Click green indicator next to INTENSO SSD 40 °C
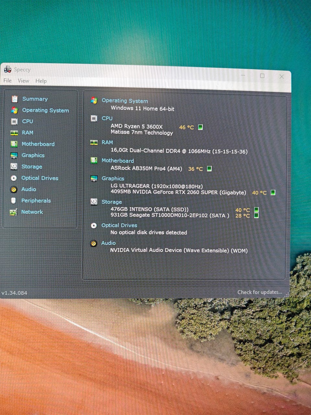This screenshot has height=415, width=311. pyautogui.click(x=256, y=210)
